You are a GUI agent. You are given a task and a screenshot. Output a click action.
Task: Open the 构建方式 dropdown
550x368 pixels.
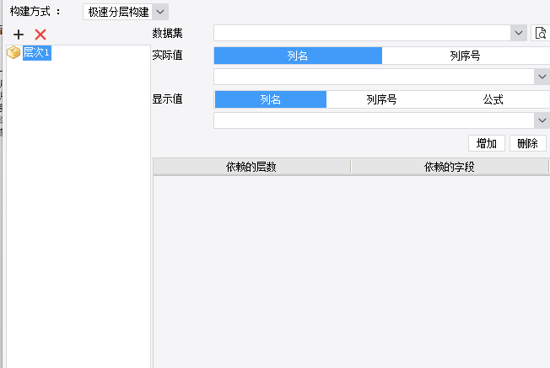pos(160,12)
